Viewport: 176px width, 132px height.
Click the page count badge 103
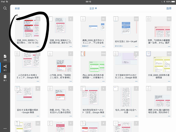click(169, 54)
